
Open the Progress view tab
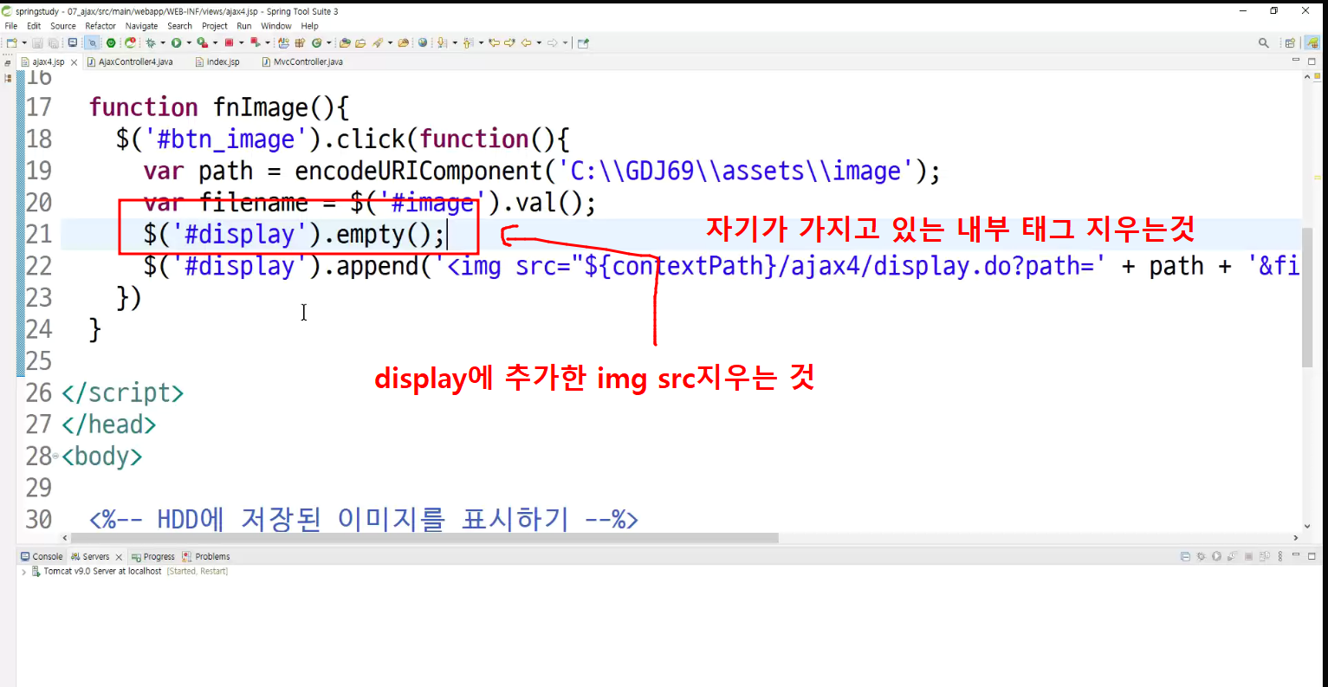click(x=153, y=557)
